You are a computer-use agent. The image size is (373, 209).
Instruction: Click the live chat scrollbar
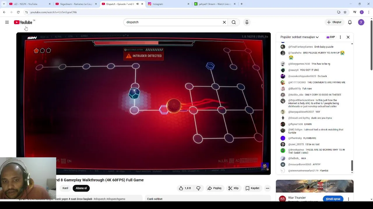pos(352,166)
